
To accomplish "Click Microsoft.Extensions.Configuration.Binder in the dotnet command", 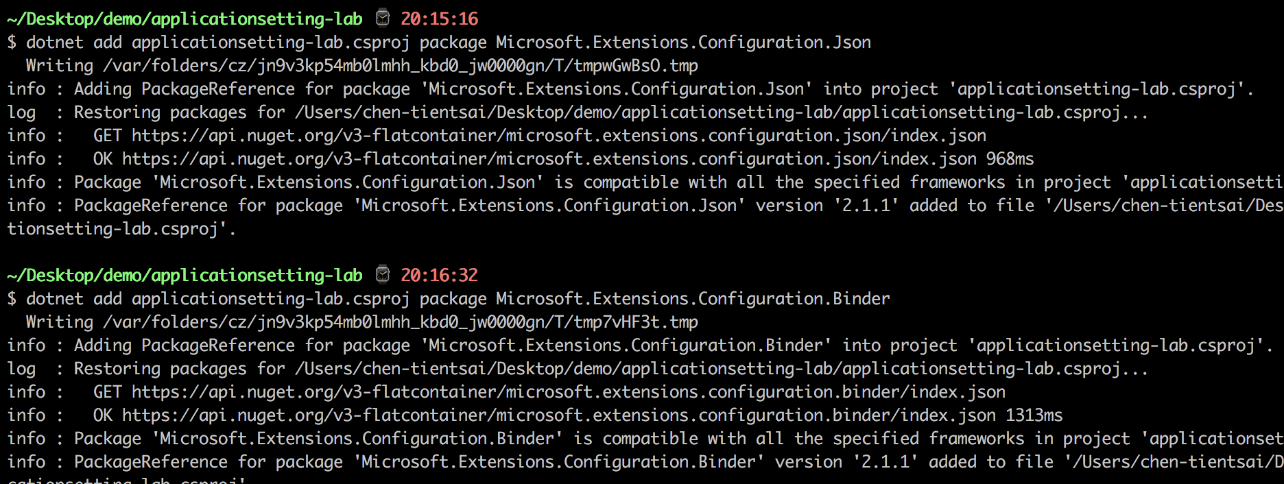I will click(693, 299).
